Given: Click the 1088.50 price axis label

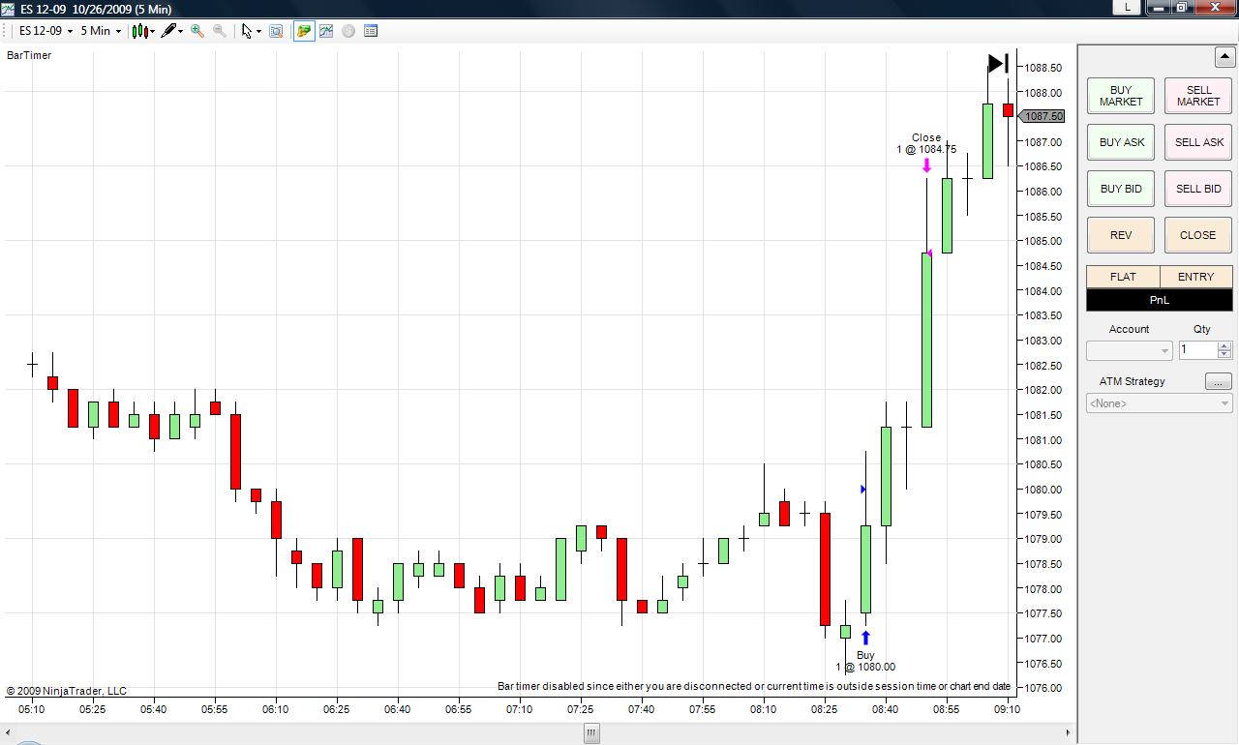Looking at the screenshot, I should 1043,68.
